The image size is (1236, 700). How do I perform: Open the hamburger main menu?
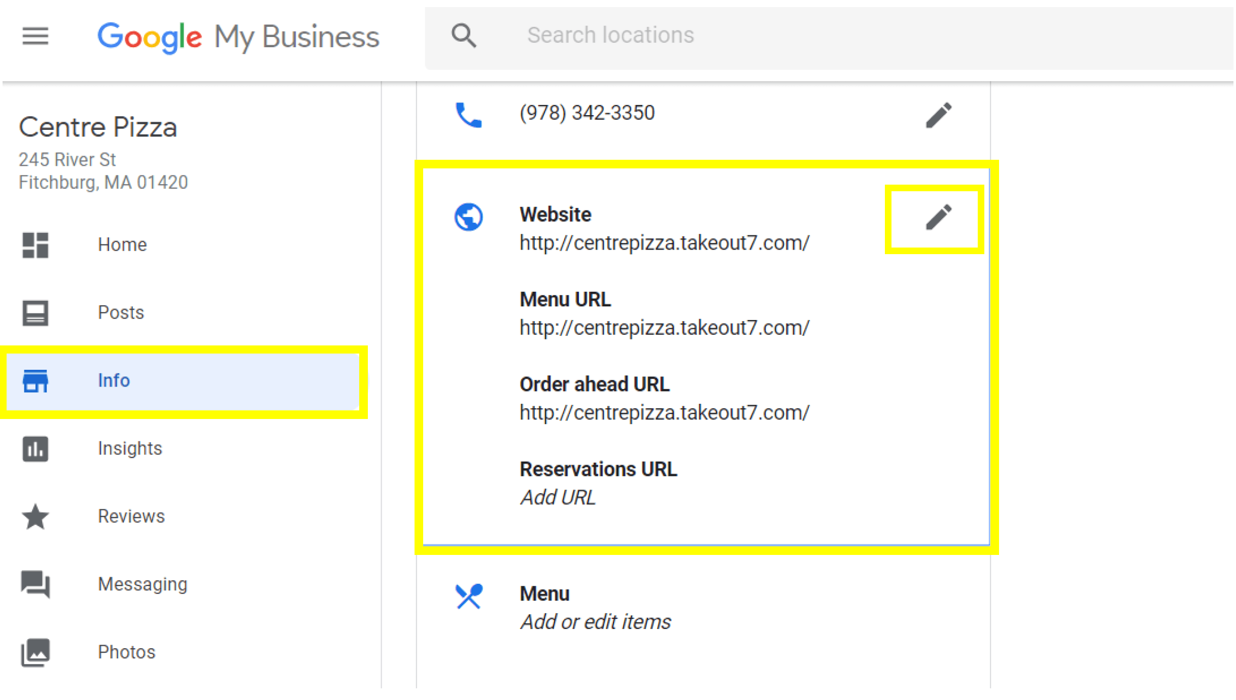pyautogui.click(x=35, y=36)
